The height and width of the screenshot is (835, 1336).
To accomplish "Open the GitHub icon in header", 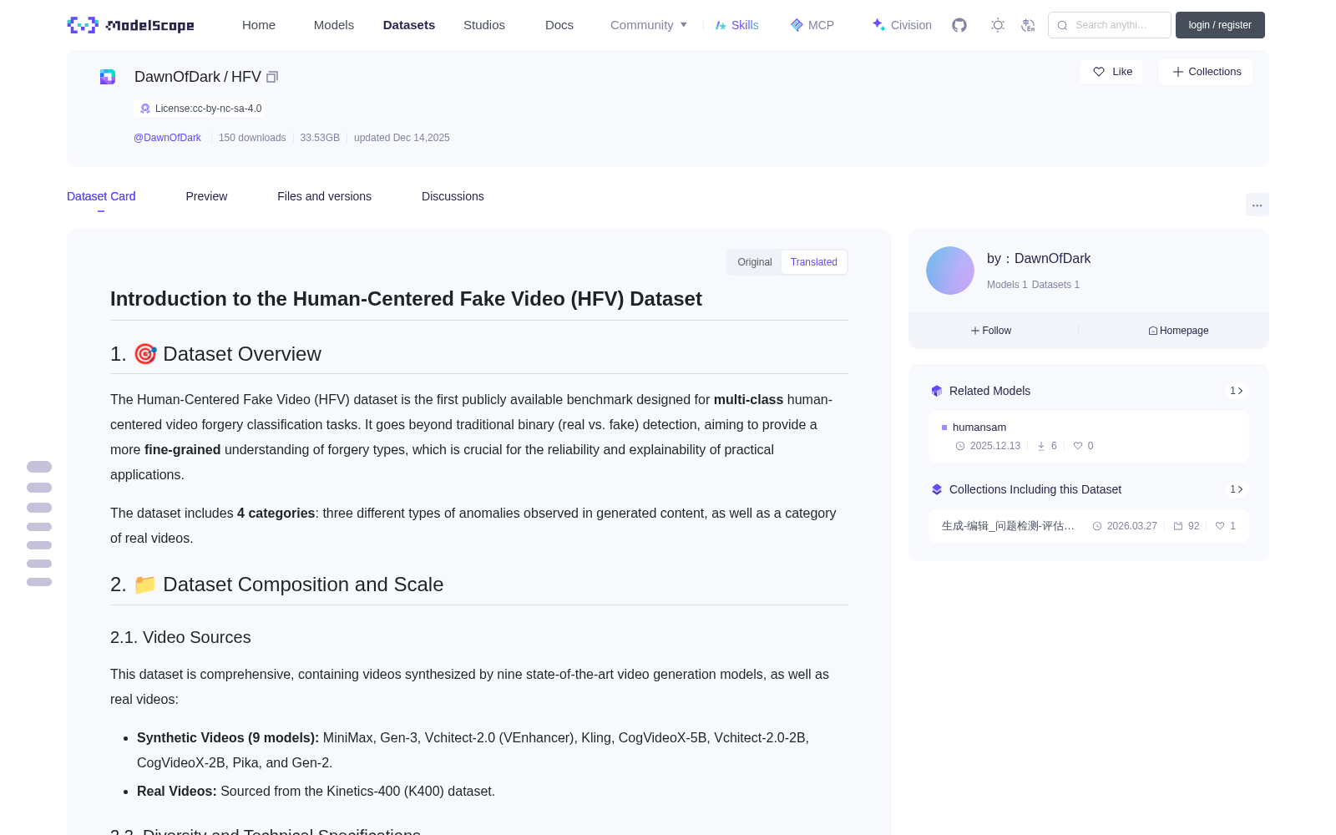I will [959, 25].
